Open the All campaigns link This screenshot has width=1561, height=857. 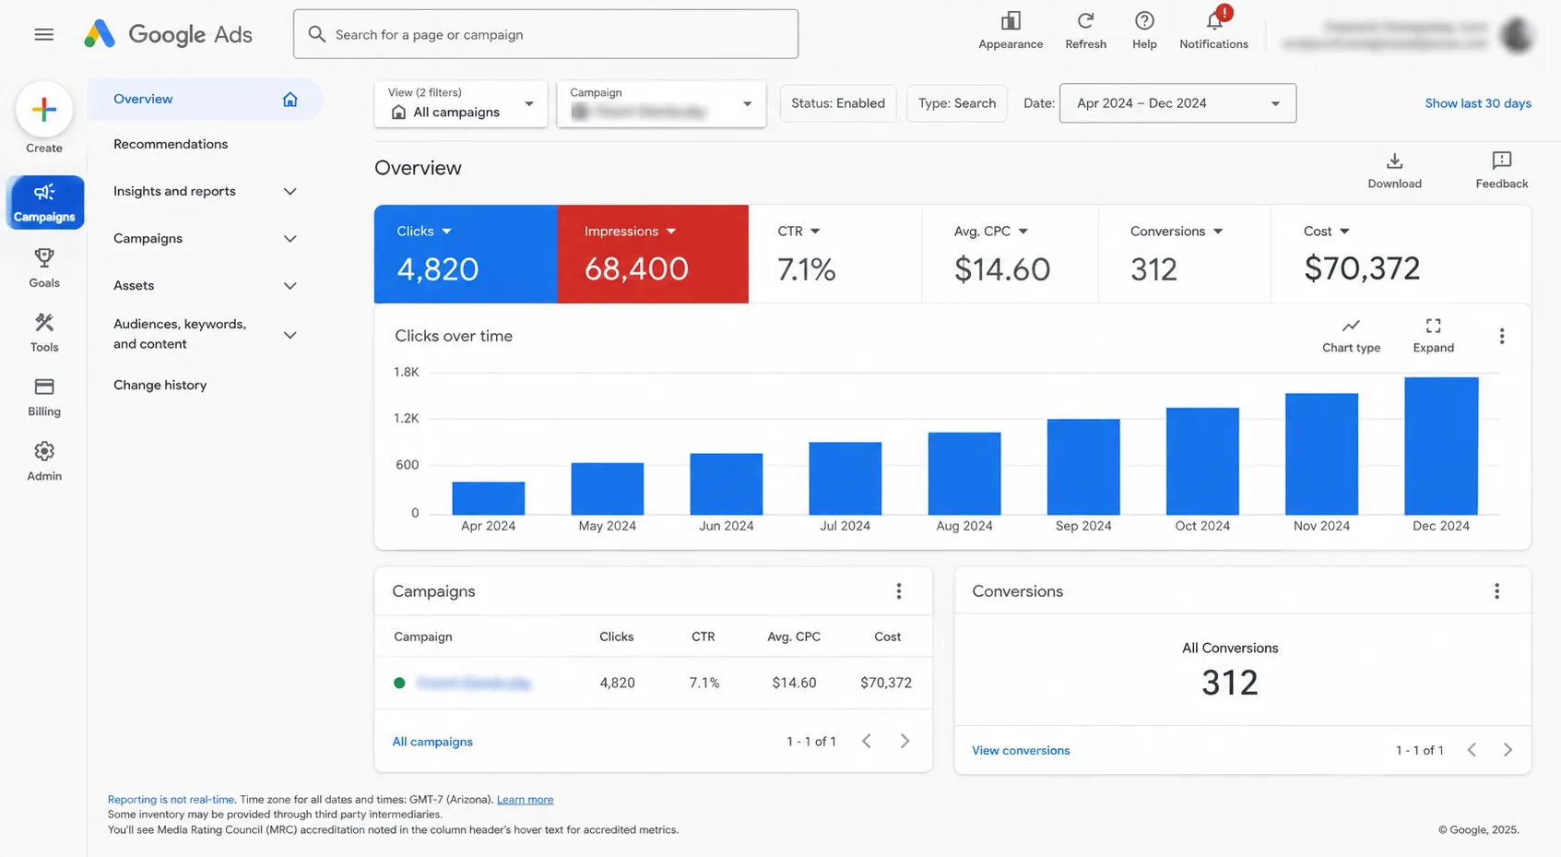tap(432, 742)
